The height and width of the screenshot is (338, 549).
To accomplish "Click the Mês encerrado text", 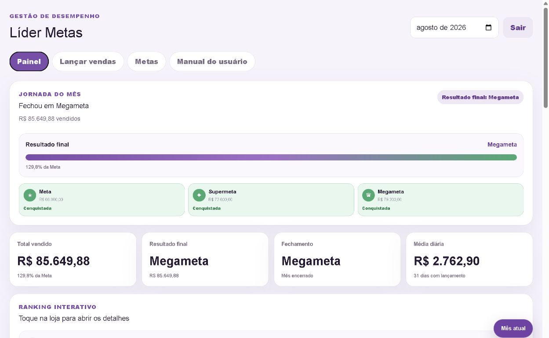I will pyautogui.click(x=297, y=276).
